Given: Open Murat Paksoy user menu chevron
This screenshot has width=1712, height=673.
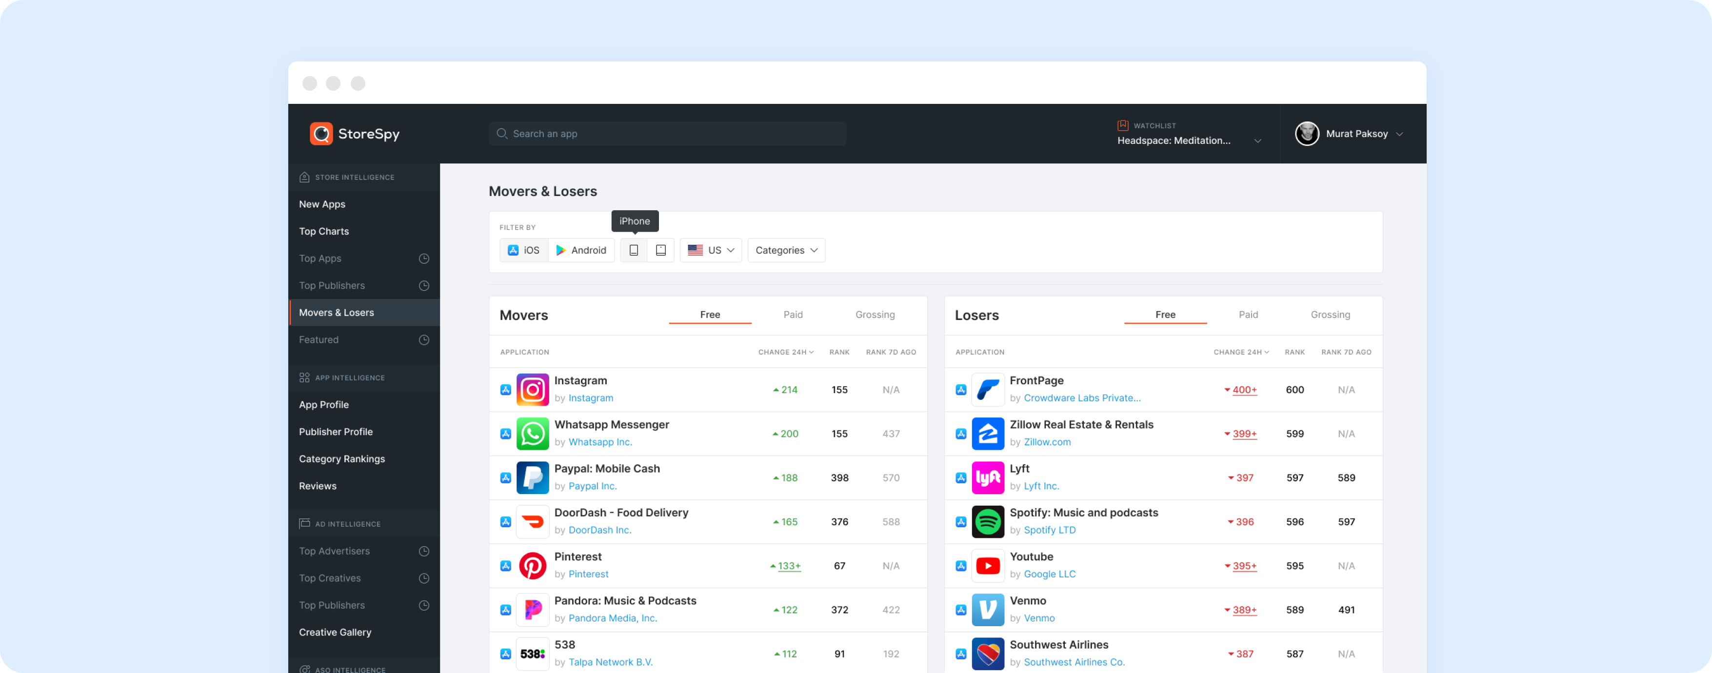Looking at the screenshot, I should (1400, 134).
